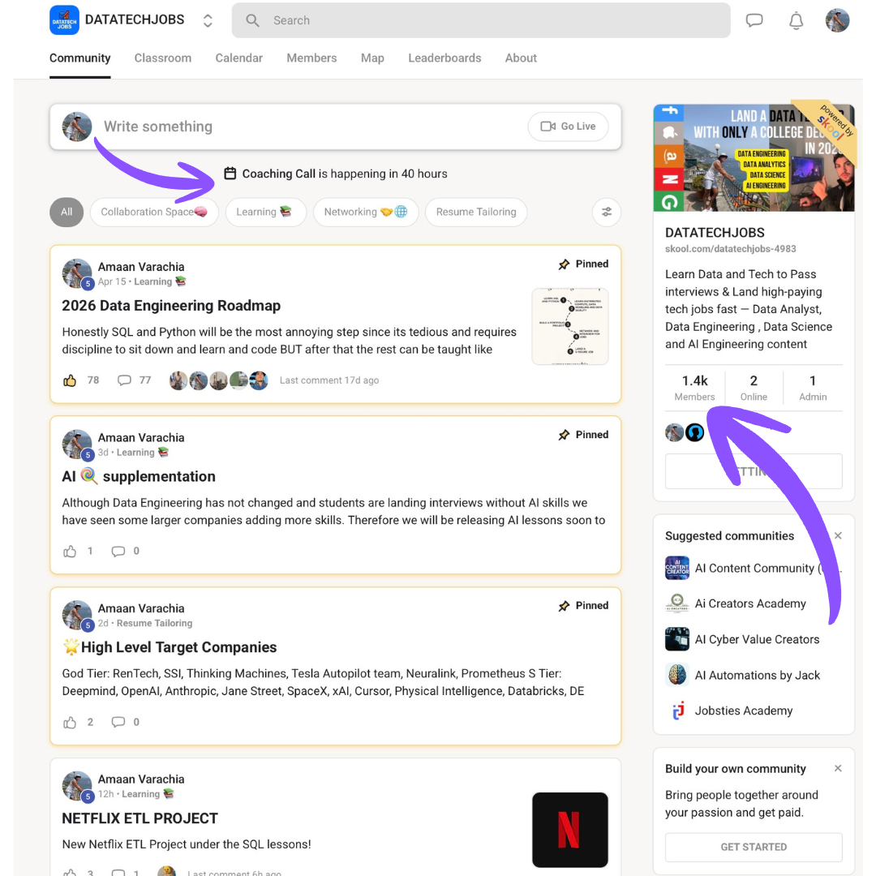The image size is (876, 876).
Task: Open the dark circular member avatar
Action: [x=695, y=432]
